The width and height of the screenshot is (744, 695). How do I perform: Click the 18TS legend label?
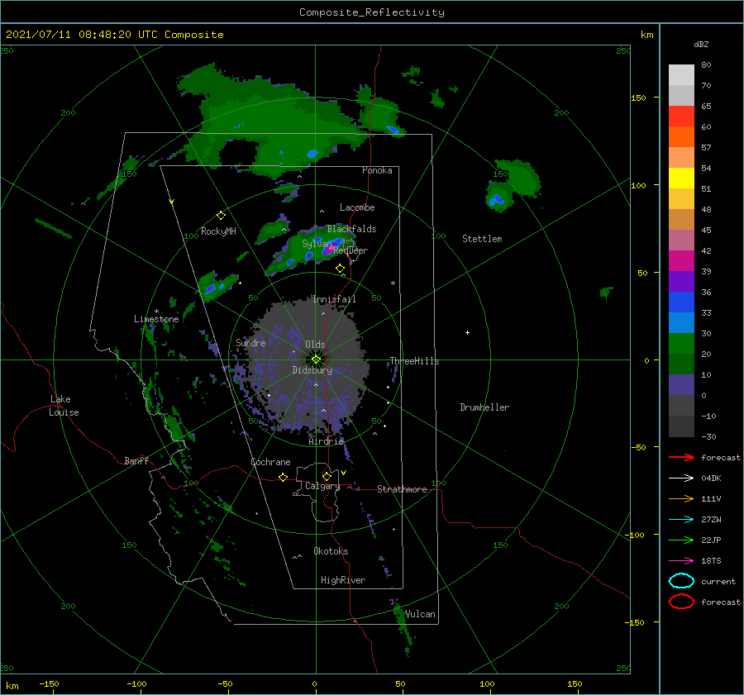coord(711,561)
